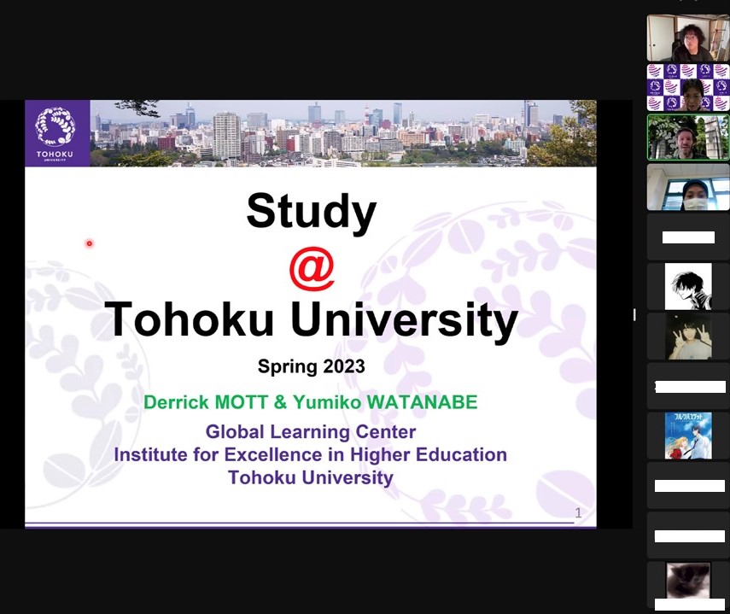730x614 pixels.
Task: Click the red @ symbol on slide
Action: [312, 269]
